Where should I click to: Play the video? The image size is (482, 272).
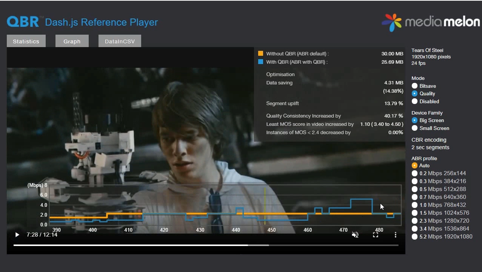17,235
